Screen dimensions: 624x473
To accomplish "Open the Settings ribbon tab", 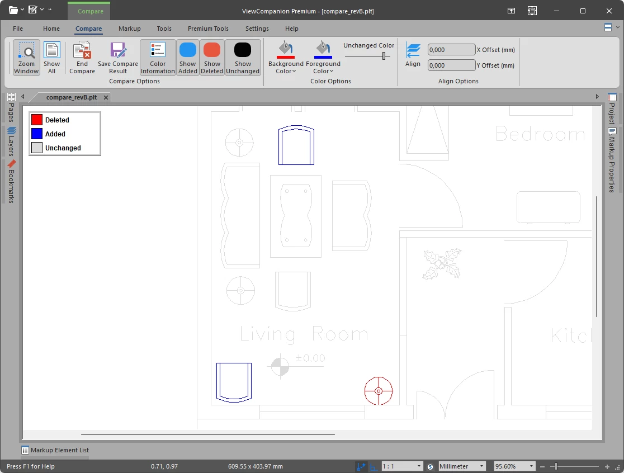I will [x=257, y=29].
